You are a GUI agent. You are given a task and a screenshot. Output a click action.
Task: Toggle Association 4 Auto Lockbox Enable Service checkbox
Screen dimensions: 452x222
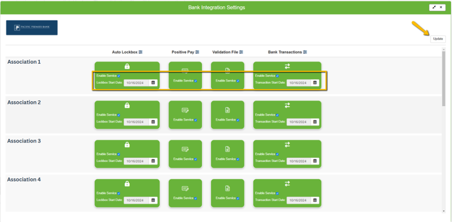(x=119, y=193)
